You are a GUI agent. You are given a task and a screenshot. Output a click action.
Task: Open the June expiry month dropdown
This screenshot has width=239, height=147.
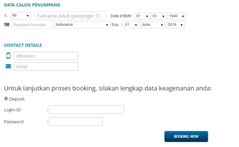pyautogui.click(x=153, y=25)
